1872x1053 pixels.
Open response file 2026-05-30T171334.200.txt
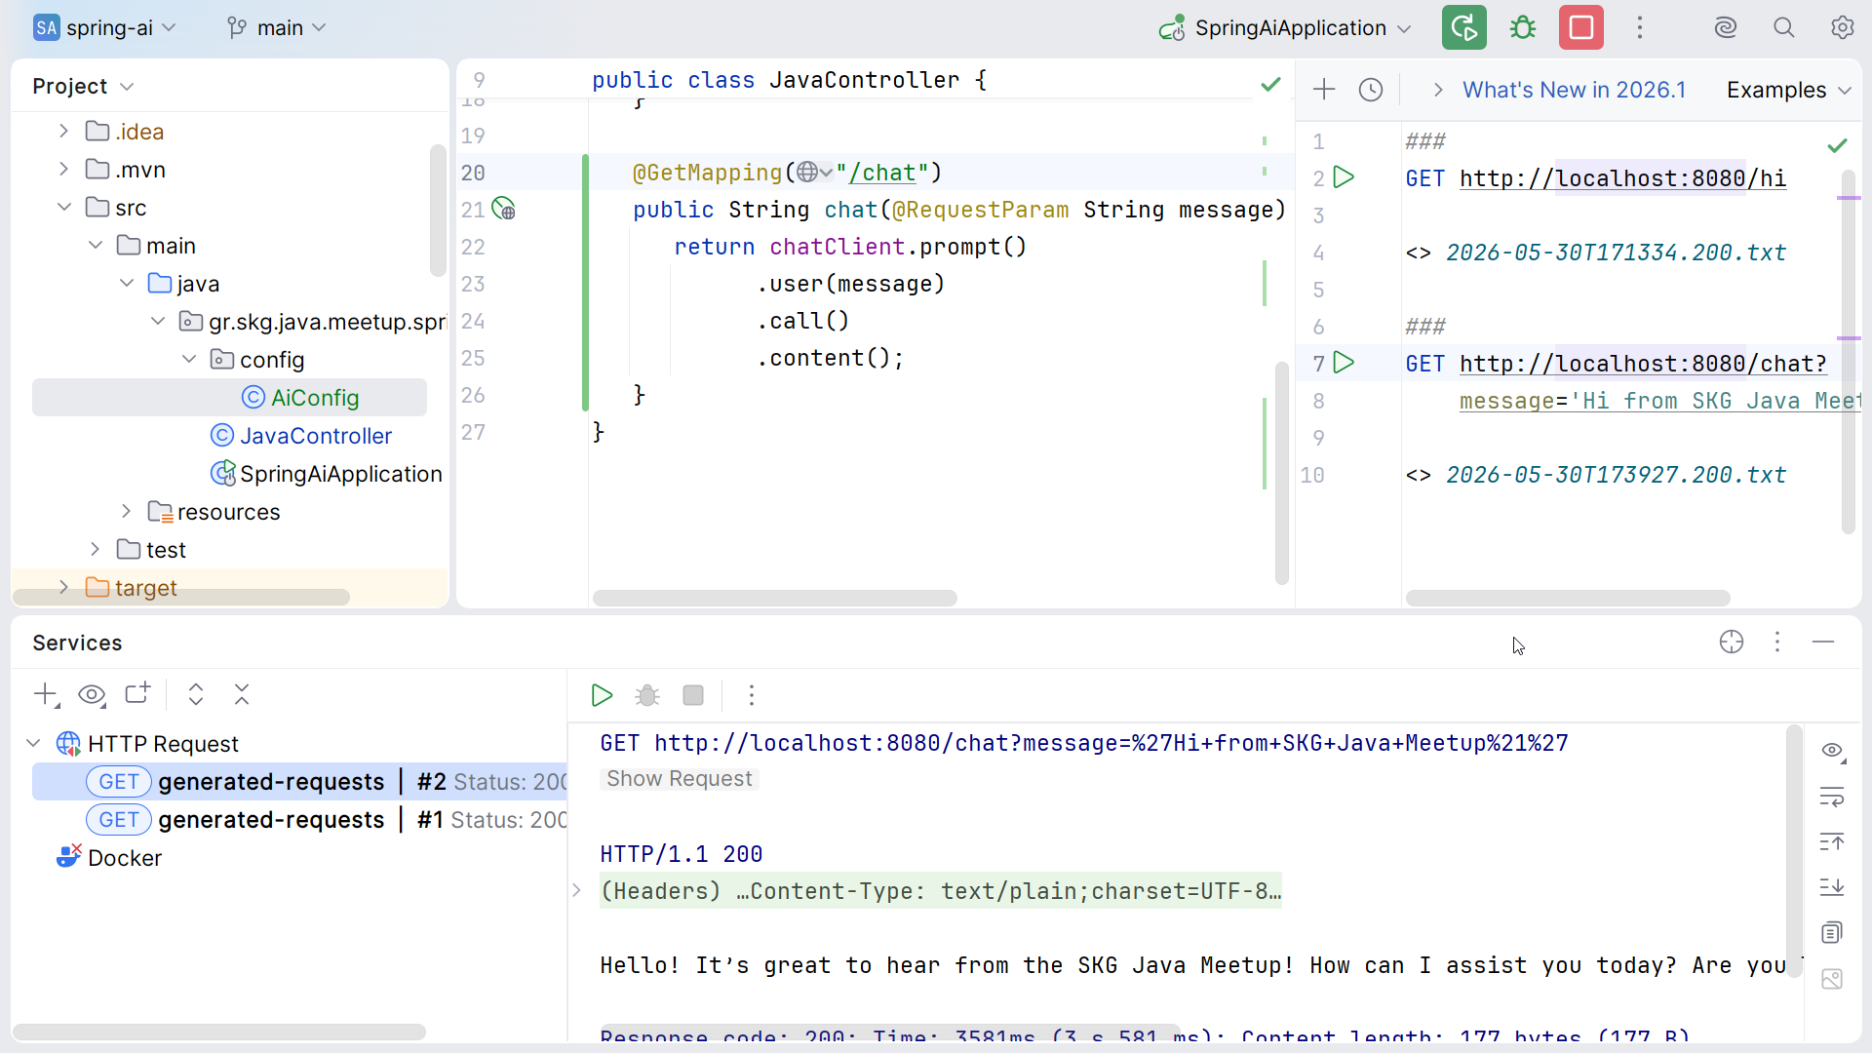1616,253
